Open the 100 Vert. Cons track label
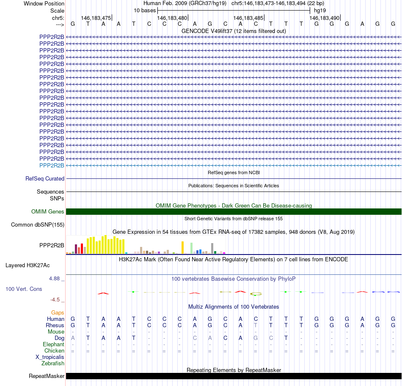Image resolution: width=402 pixels, height=386 pixels. (x=24, y=289)
